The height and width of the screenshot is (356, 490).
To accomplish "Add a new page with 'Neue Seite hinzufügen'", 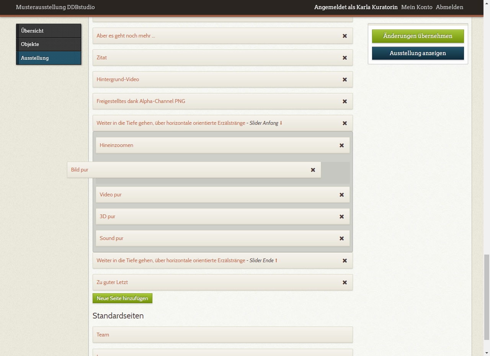I will point(122,298).
